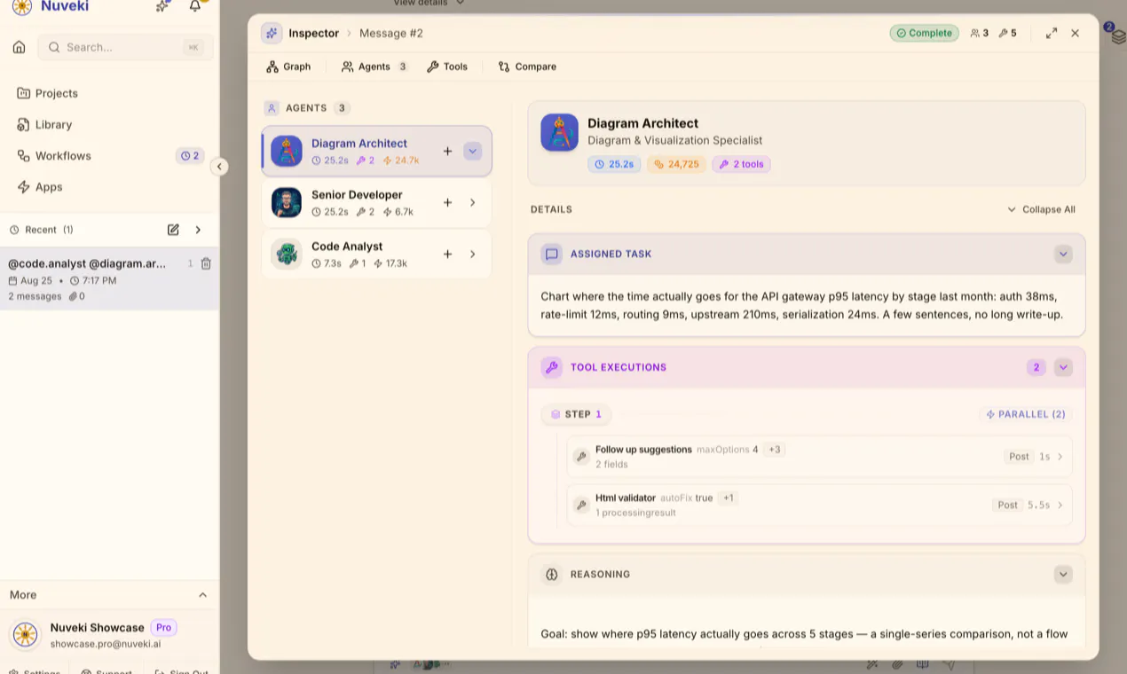Click the +3 parameters chip
The image size is (1127, 674).
(x=775, y=450)
